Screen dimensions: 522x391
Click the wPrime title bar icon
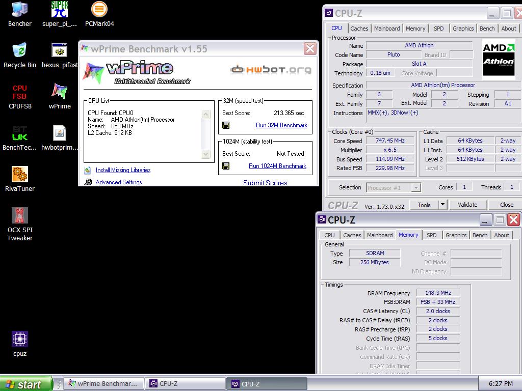(85, 48)
